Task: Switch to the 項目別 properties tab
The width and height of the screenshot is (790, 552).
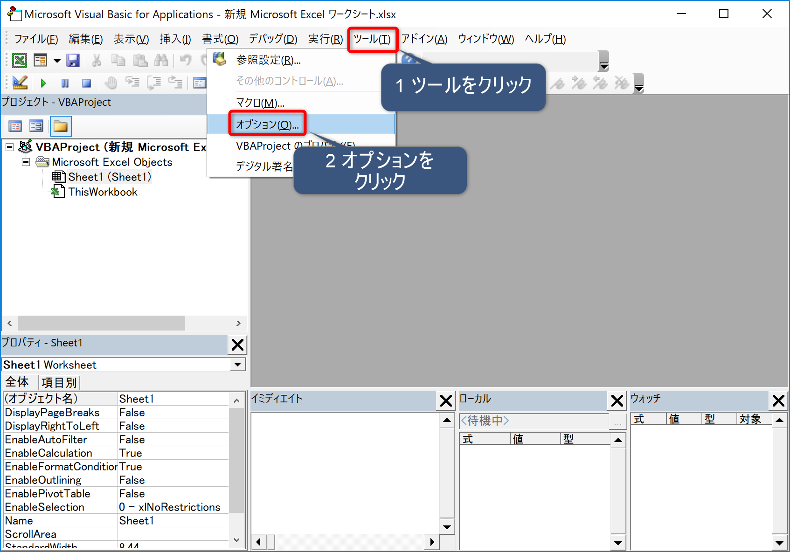Action: point(59,382)
